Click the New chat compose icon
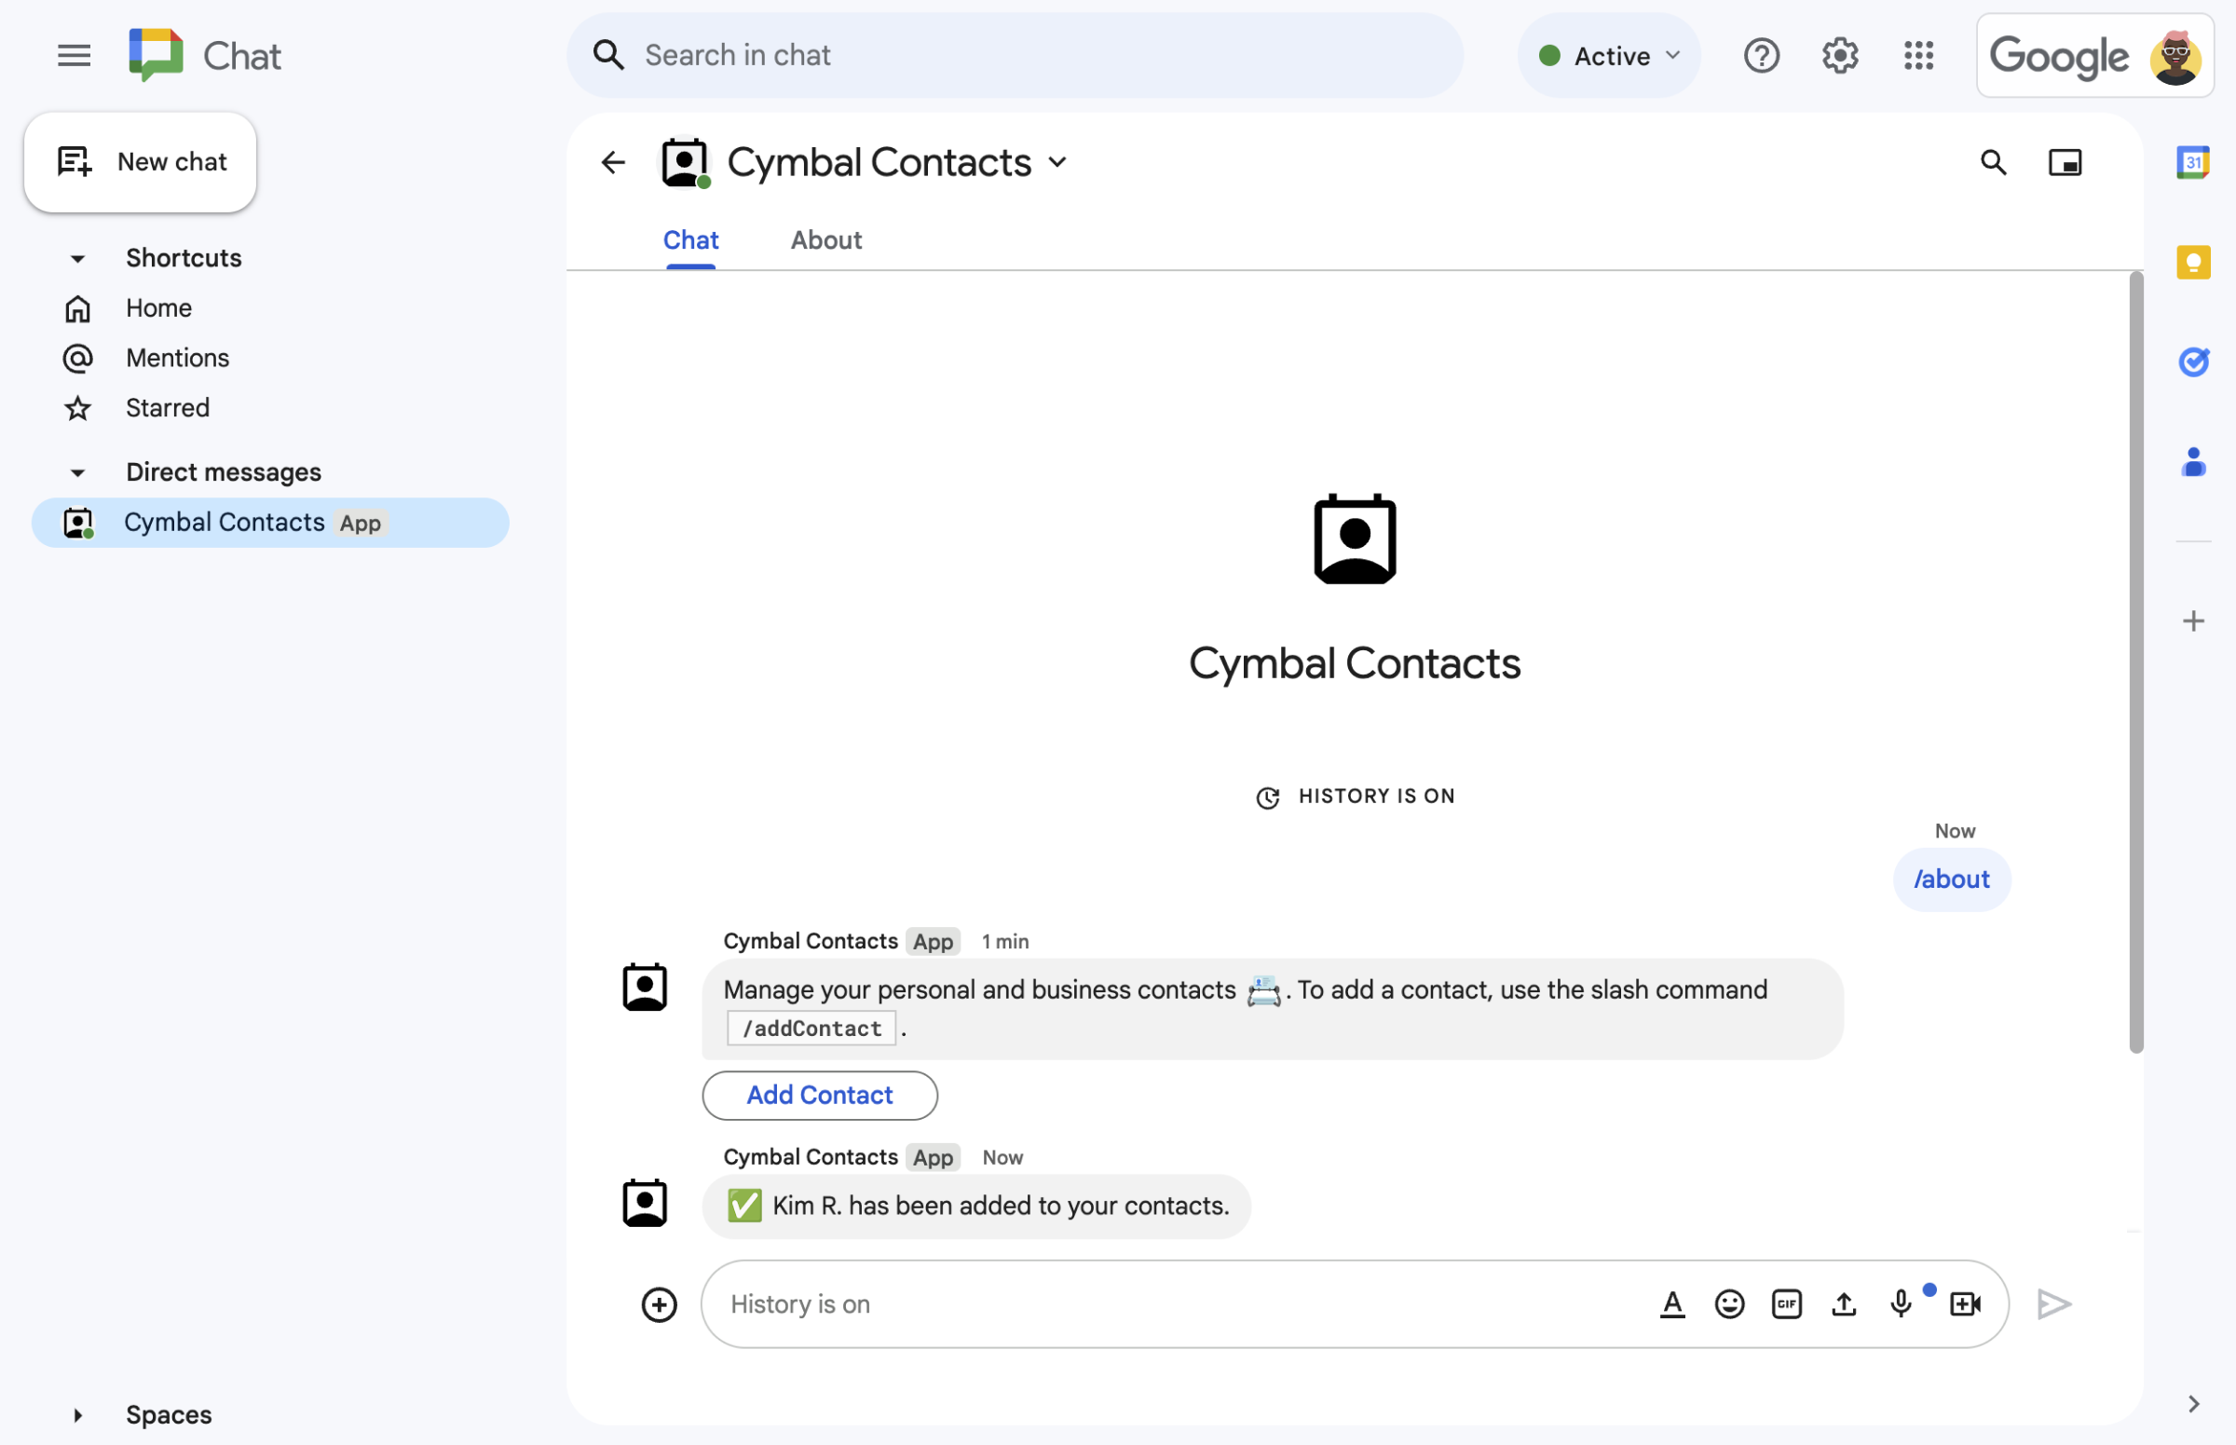The image size is (2236, 1445). [x=74, y=159]
